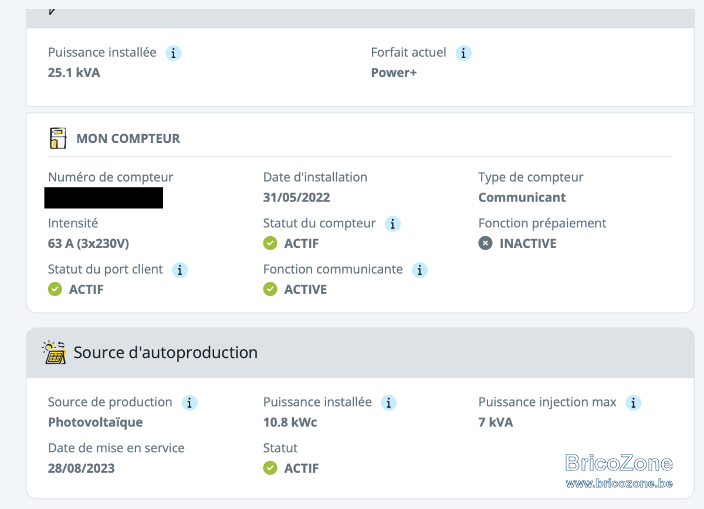Select meter type value Communicant
Viewport: 704px width, 509px height.
coord(522,197)
